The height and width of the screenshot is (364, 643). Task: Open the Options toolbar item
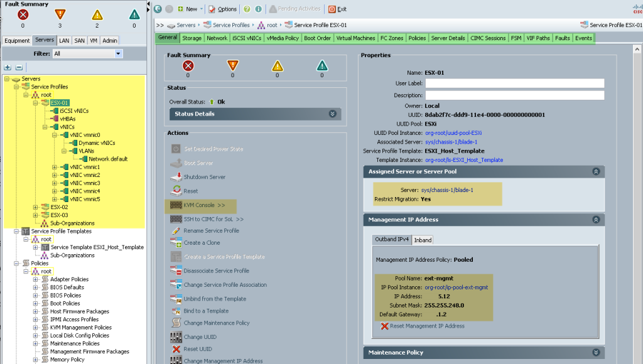point(223,9)
